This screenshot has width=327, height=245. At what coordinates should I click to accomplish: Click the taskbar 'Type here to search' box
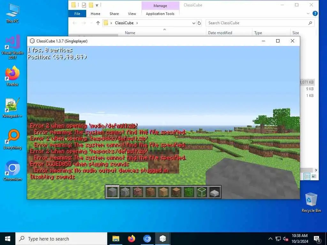61,239
